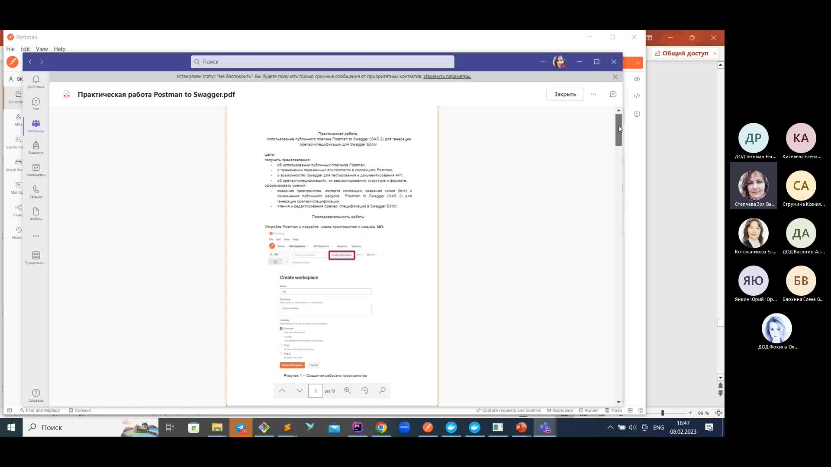Image resolution: width=831 pixels, height=467 pixels.
Task: Click the ENG language indicator in tray
Action: (658, 427)
